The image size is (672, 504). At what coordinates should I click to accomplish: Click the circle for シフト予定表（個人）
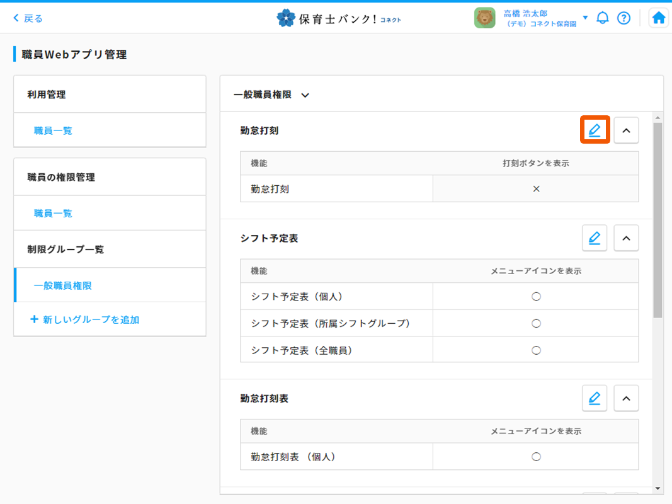[536, 296]
